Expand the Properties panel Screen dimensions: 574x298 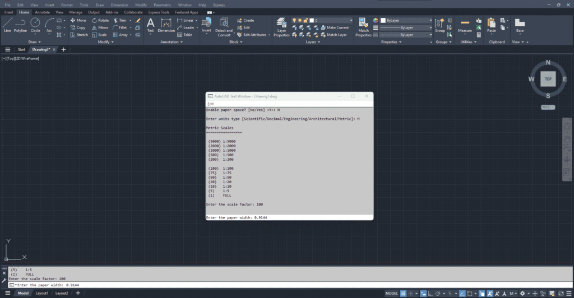[391, 42]
